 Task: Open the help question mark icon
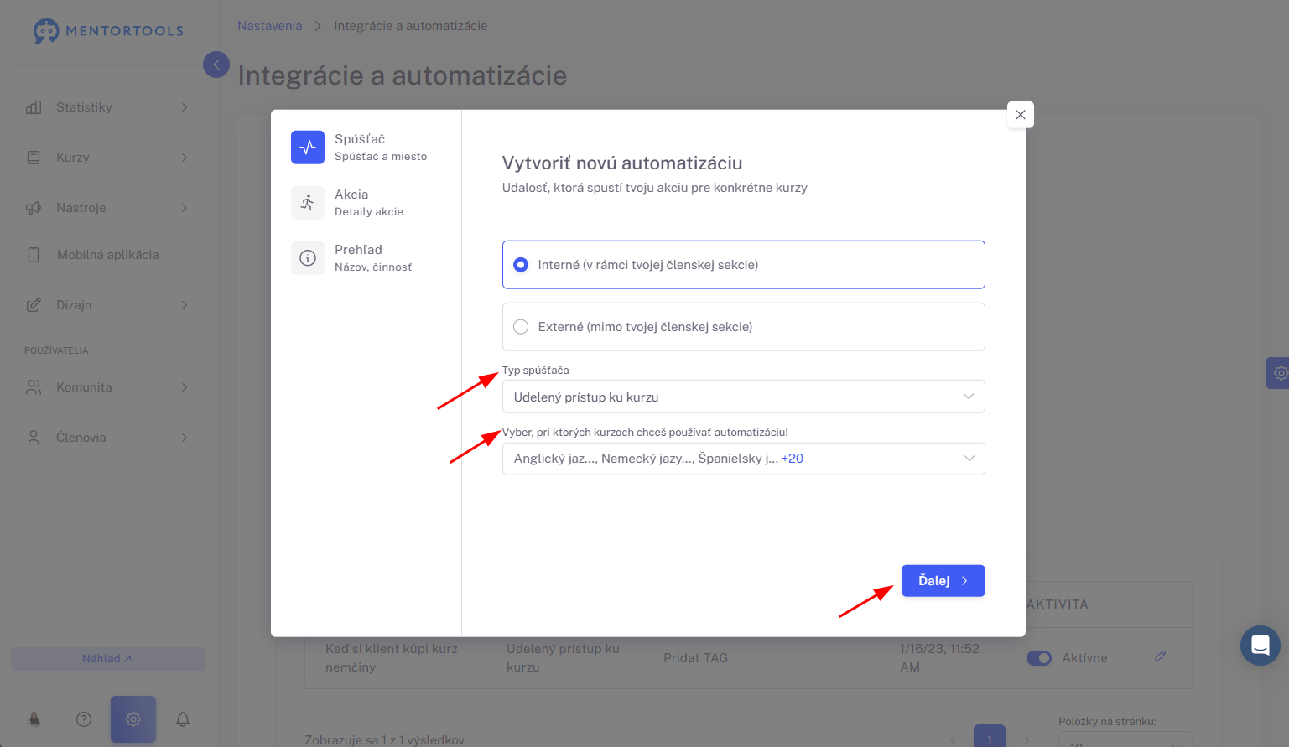coord(84,719)
